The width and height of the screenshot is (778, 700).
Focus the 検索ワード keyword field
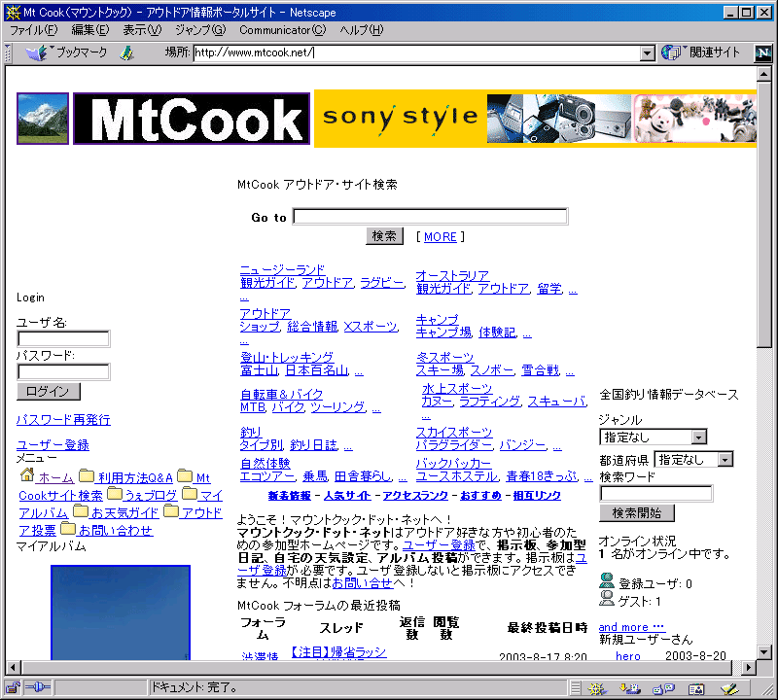pyautogui.click(x=655, y=493)
